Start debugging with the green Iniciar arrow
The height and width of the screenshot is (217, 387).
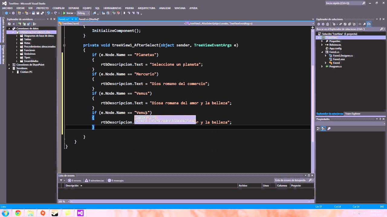click(x=69, y=13)
